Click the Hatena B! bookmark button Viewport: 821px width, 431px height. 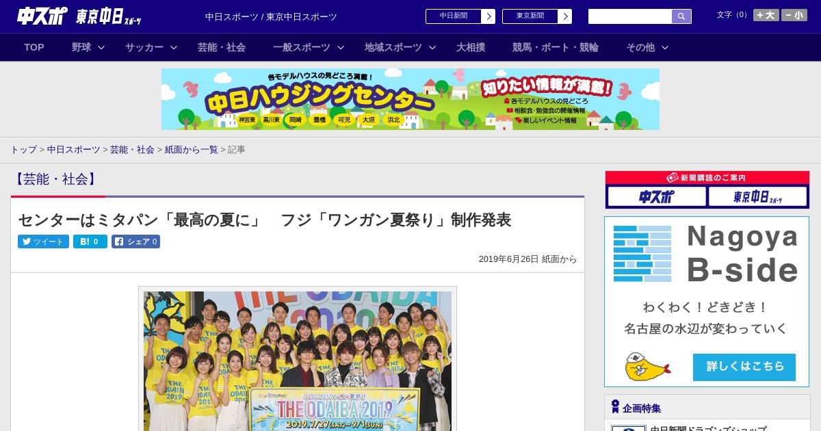[x=90, y=241]
